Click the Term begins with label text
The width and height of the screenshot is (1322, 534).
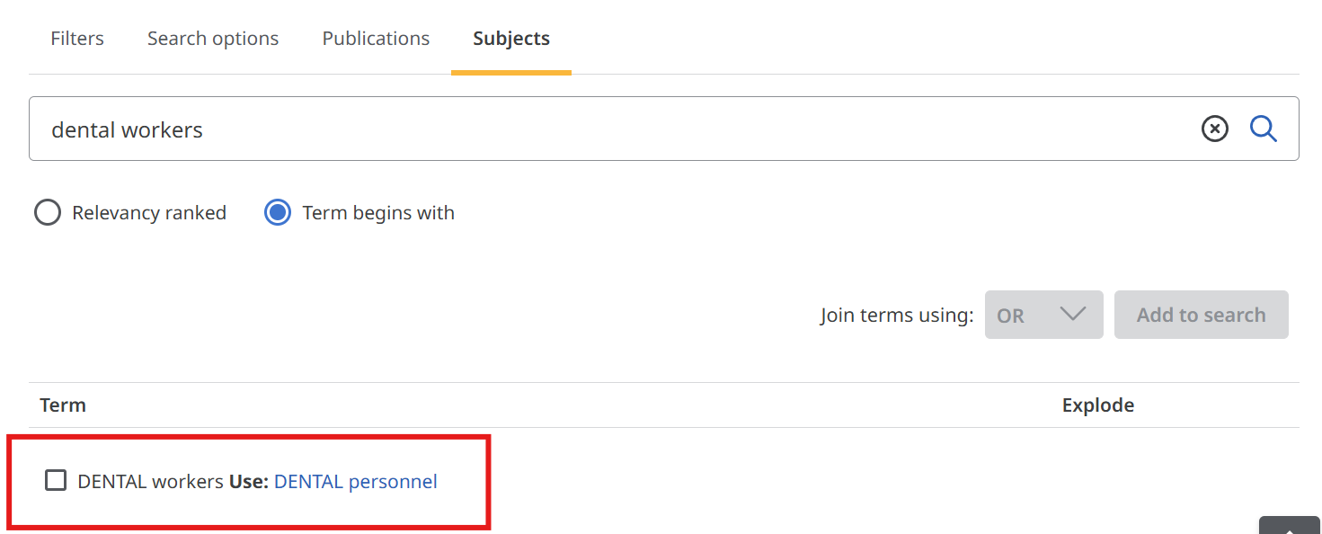pos(378,213)
